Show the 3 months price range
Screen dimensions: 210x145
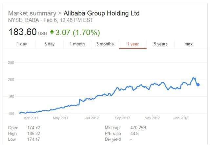tap(105, 44)
